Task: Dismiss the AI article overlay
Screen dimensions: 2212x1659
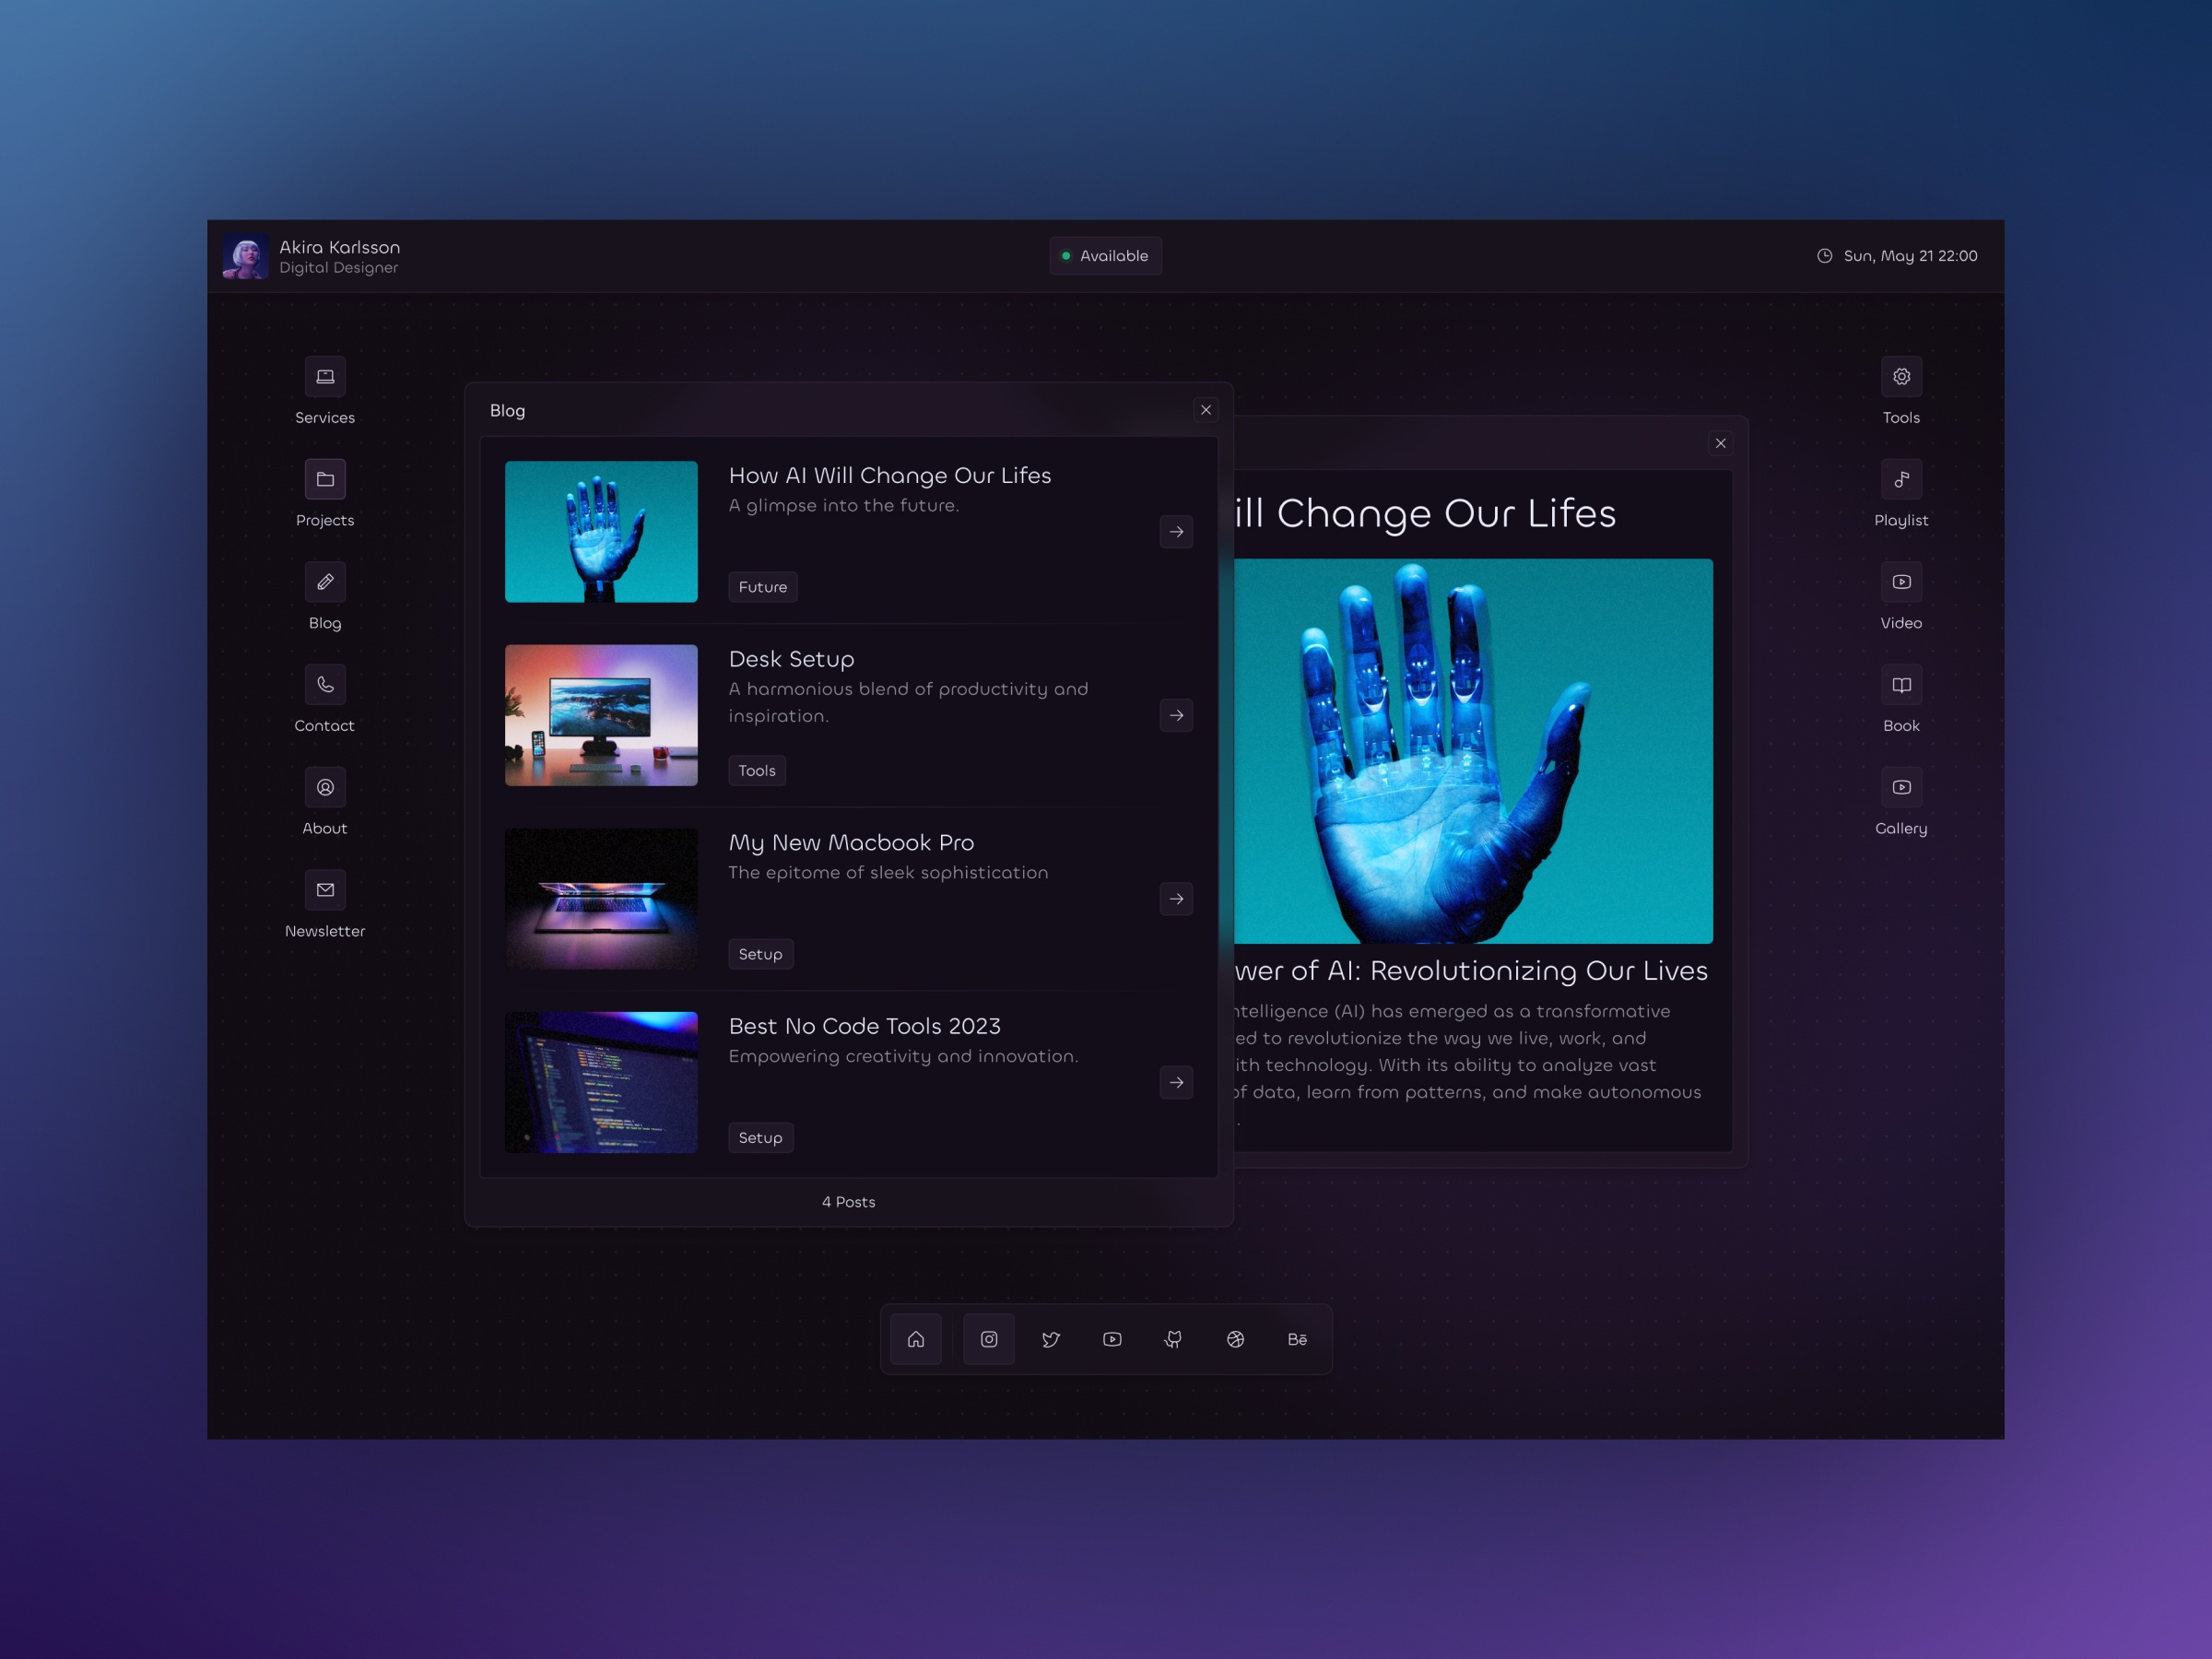Action: click(1720, 442)
